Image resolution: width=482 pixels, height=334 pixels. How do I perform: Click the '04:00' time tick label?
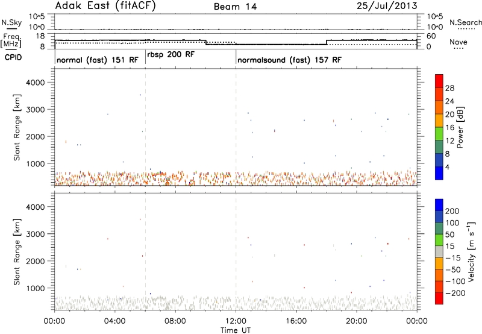pos(114,321)
